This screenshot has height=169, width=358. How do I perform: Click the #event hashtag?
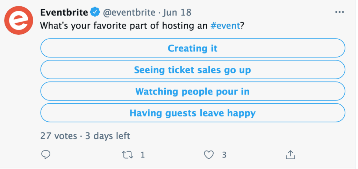click(x=225, y=26)
